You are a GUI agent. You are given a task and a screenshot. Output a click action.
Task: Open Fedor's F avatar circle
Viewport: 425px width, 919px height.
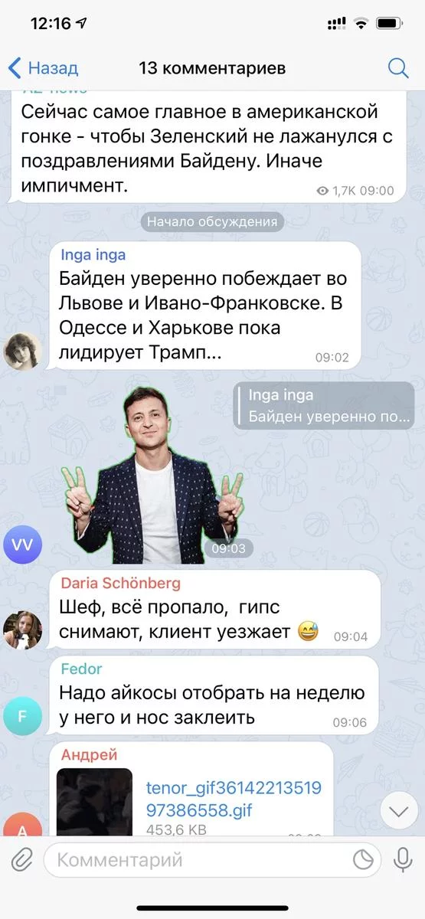point(22,717)
